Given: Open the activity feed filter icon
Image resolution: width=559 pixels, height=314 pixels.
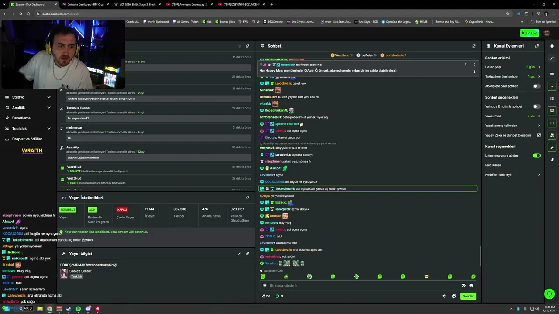Looking at the screenshot, I should click(240, 46).
